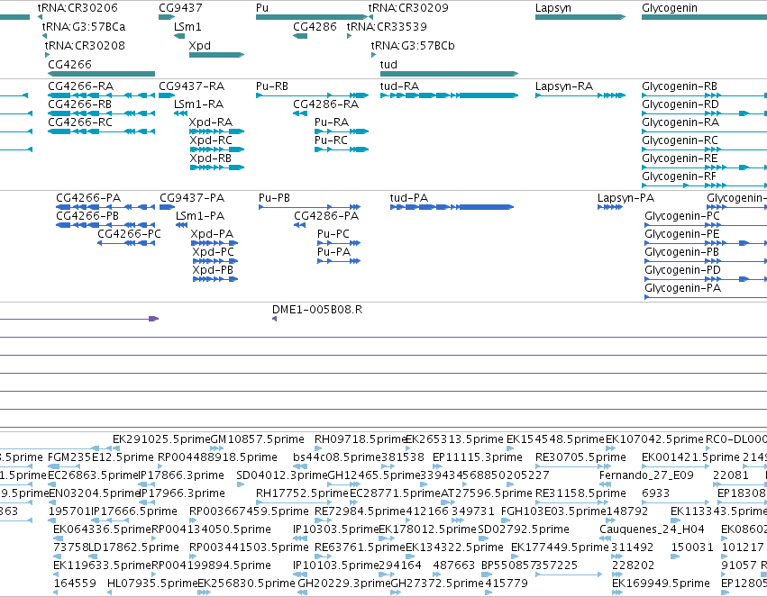
Task: Select the LSm1-PA protein label
Action: 200,216
